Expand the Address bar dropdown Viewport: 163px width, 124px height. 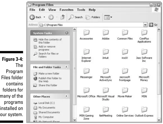coord(145,25)
